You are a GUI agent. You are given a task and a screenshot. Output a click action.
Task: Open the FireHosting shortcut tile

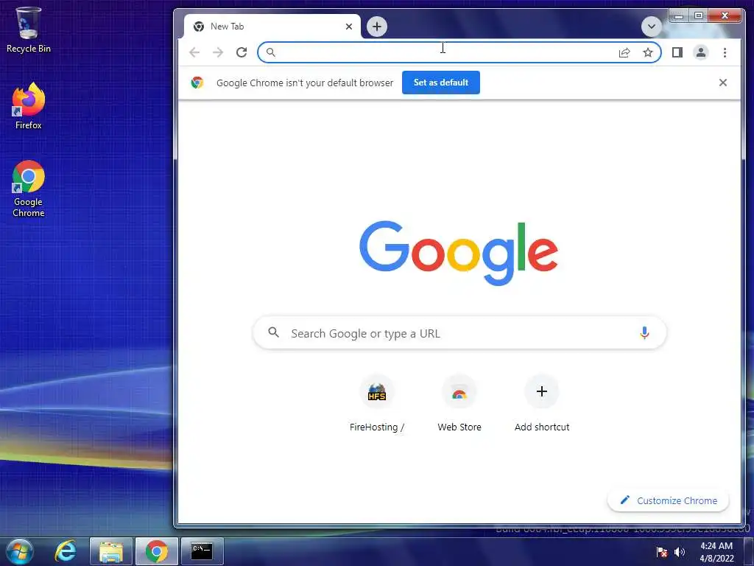coord(377,403)
